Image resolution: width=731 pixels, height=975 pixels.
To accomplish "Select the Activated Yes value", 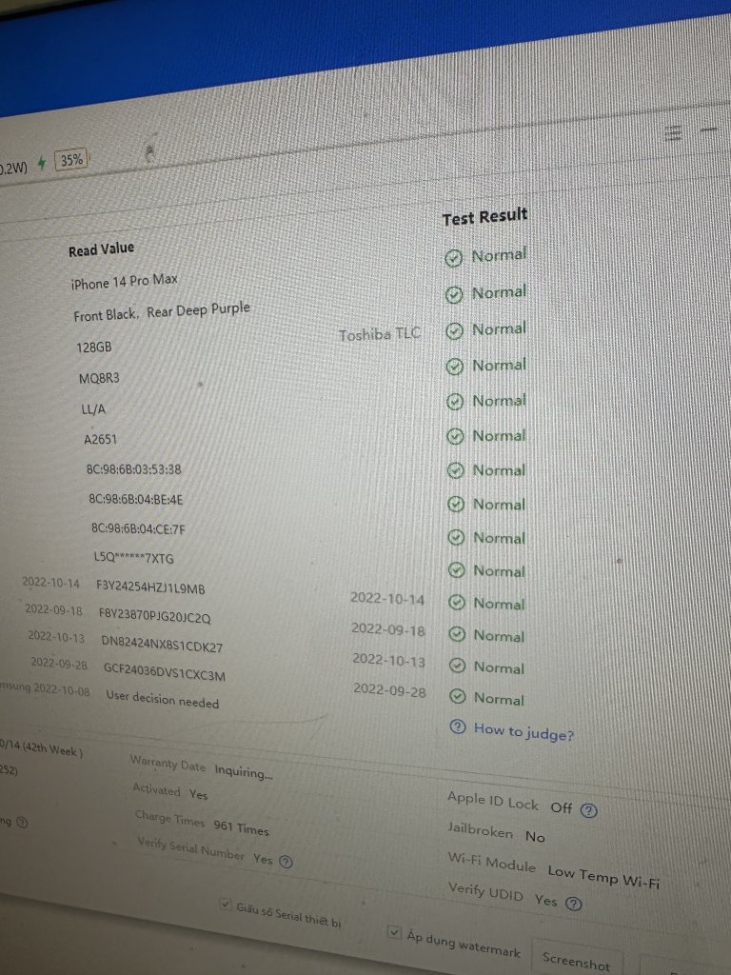I will click(x=198, y=795).
